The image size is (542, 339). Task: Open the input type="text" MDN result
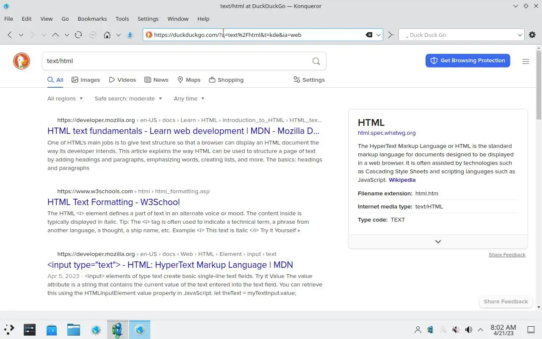pos(170,265)
